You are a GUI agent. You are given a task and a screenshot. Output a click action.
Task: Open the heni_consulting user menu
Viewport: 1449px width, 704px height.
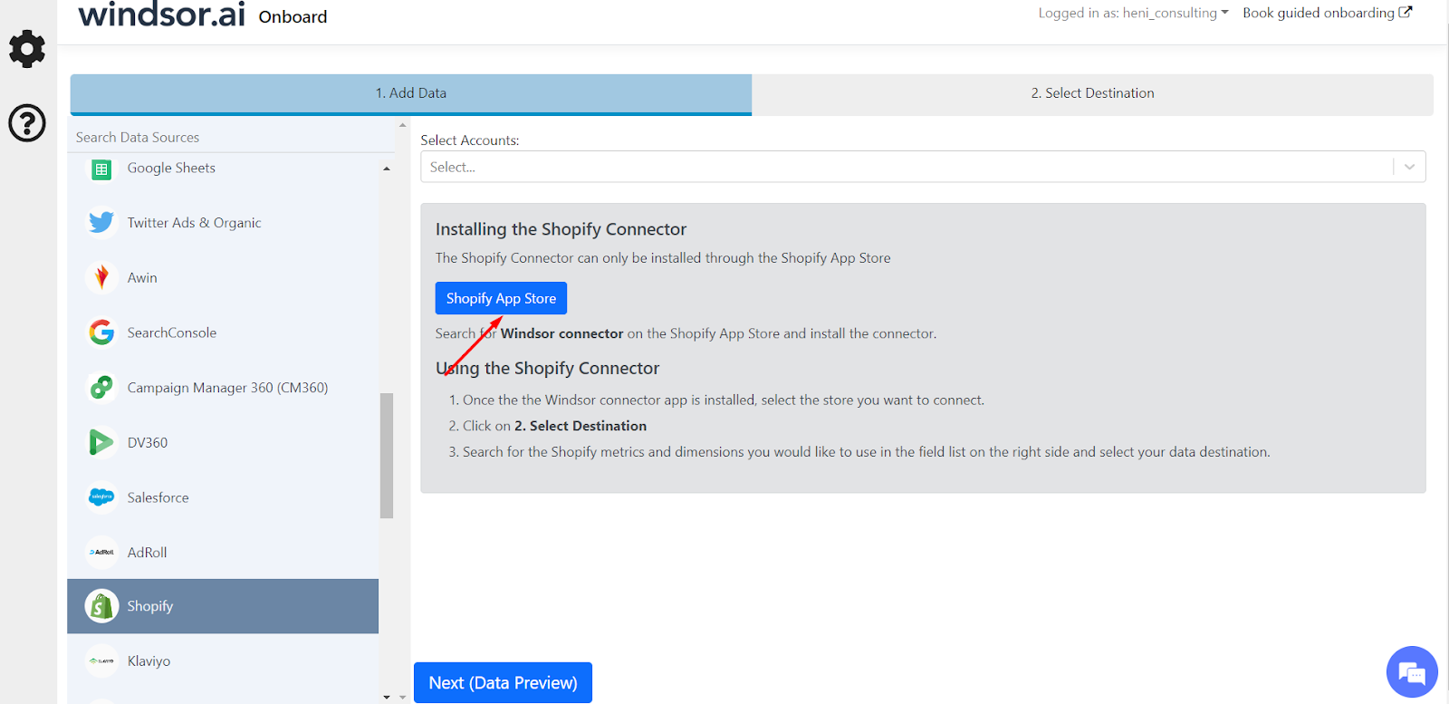[x=1133, y=13]
